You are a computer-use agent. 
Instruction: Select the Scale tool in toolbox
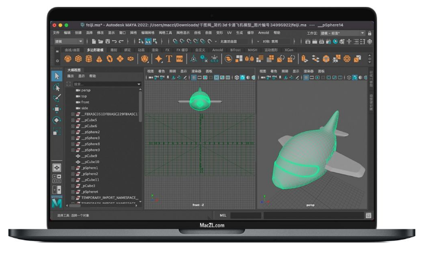tap(57, 131)
